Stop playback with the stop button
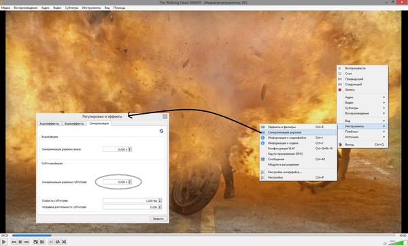408x246 pixels. click(20, 242)
